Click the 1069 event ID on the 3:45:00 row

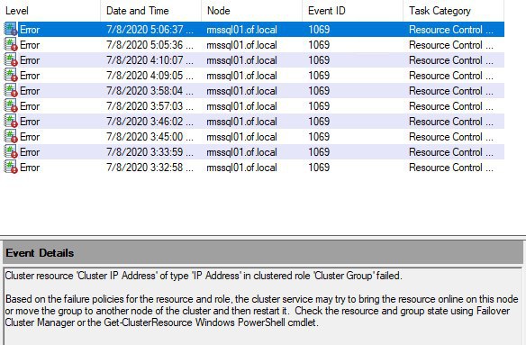point(319,137)
